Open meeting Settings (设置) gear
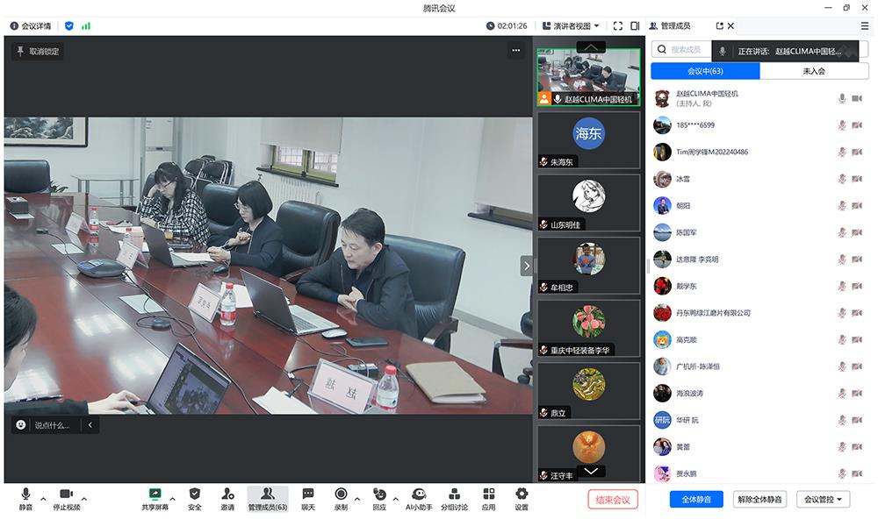Screen dimensions: 878x519 point(522,494)
